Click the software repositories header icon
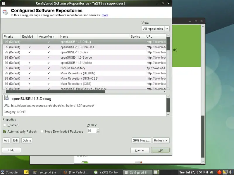Screen dimensions: 234x175 [5, 12]
